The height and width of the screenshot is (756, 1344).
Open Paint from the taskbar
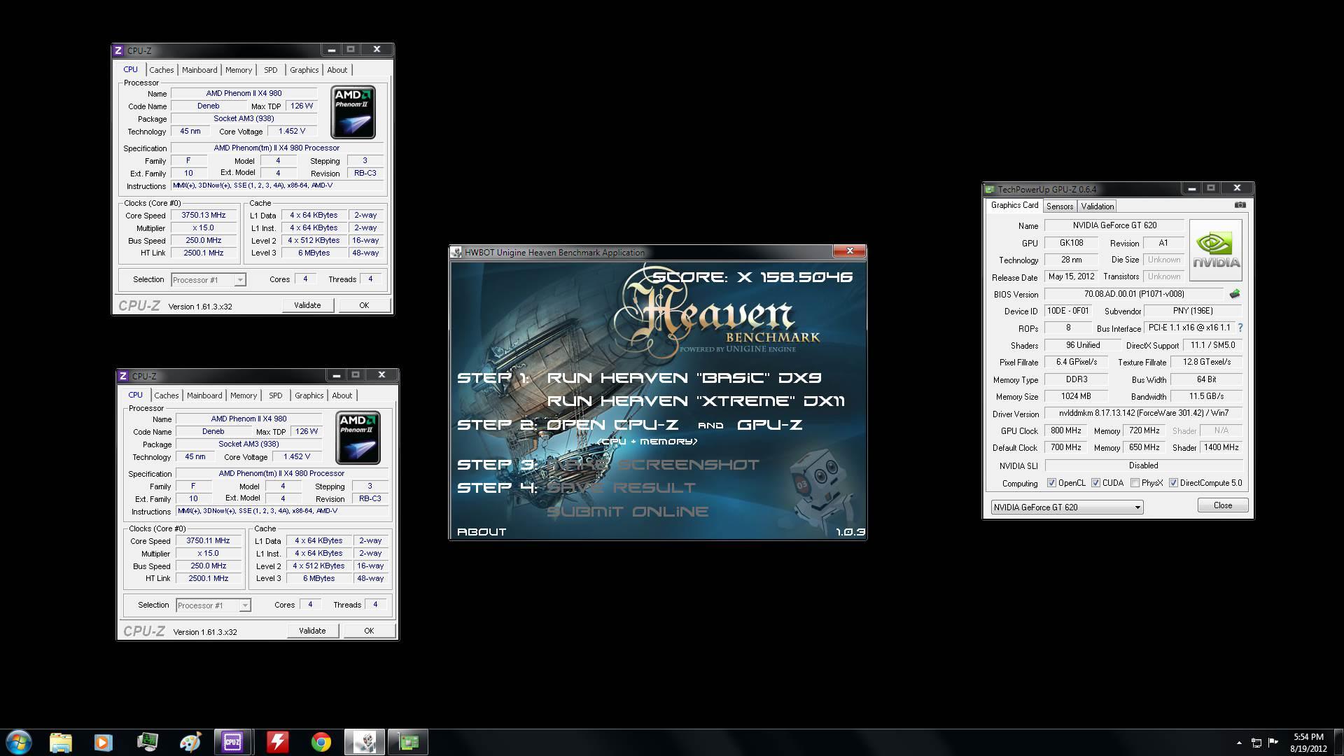coord(190,742)
